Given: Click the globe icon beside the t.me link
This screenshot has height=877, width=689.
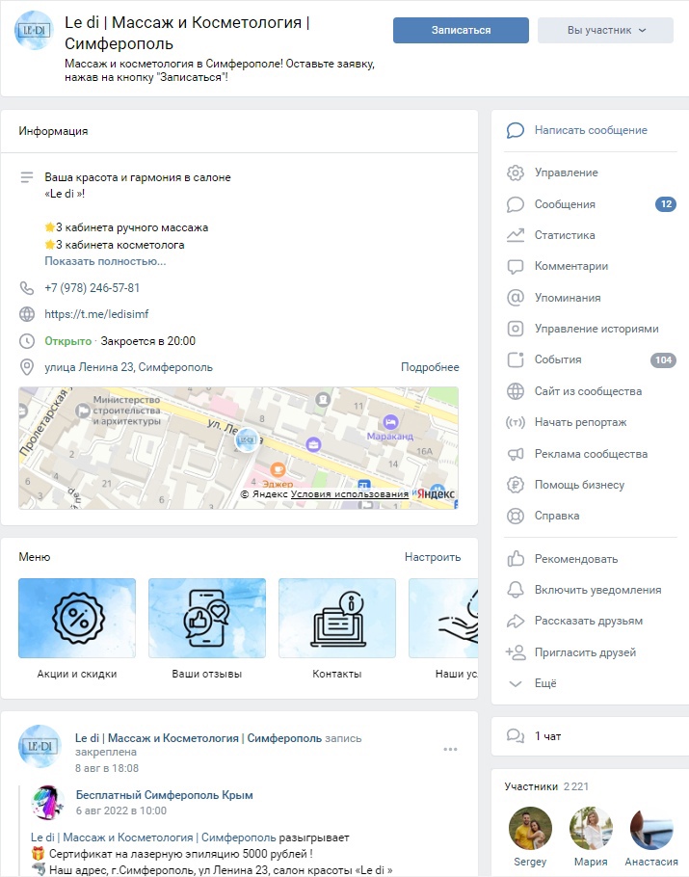Looking at the screenshot, I should (x=27, y=314).
